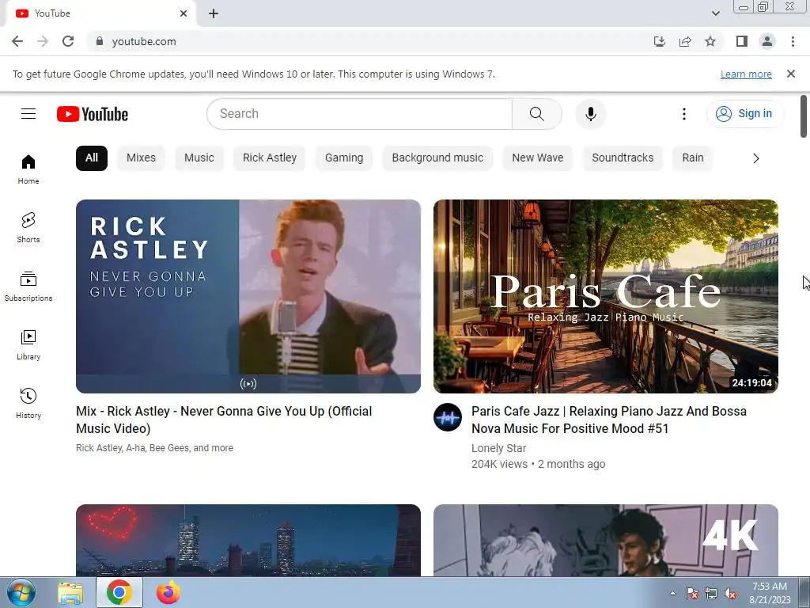Dismiss the Chrome update notification bar
This screenshot has height=608, width=810.
(791, 74)
